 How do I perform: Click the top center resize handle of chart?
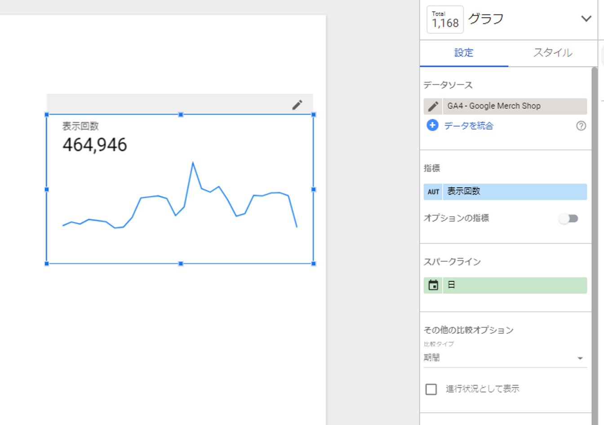(181, 115)
